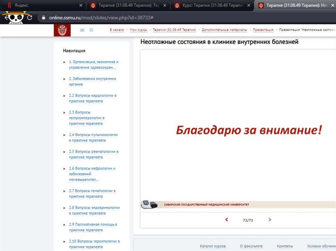Click the 72/72 slide counter
This screenshot has width=336, height=251.
point(248,220)
